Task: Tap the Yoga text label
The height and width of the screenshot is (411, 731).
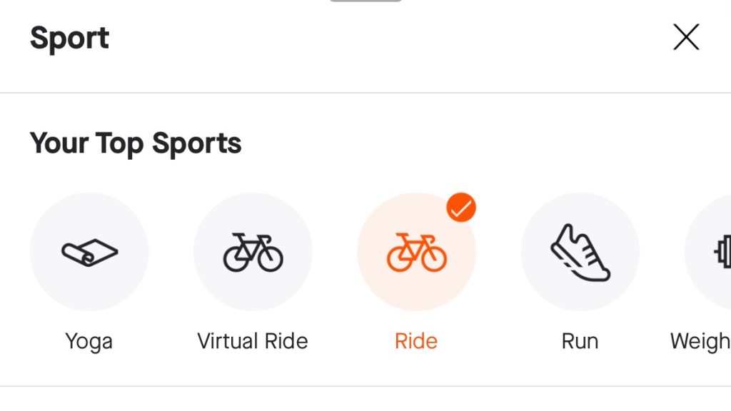Action: pyautogui.click(x=89, y=341)
